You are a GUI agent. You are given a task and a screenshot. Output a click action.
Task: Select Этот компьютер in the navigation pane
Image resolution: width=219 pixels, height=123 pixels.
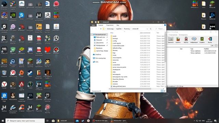(x=99, y=58)
